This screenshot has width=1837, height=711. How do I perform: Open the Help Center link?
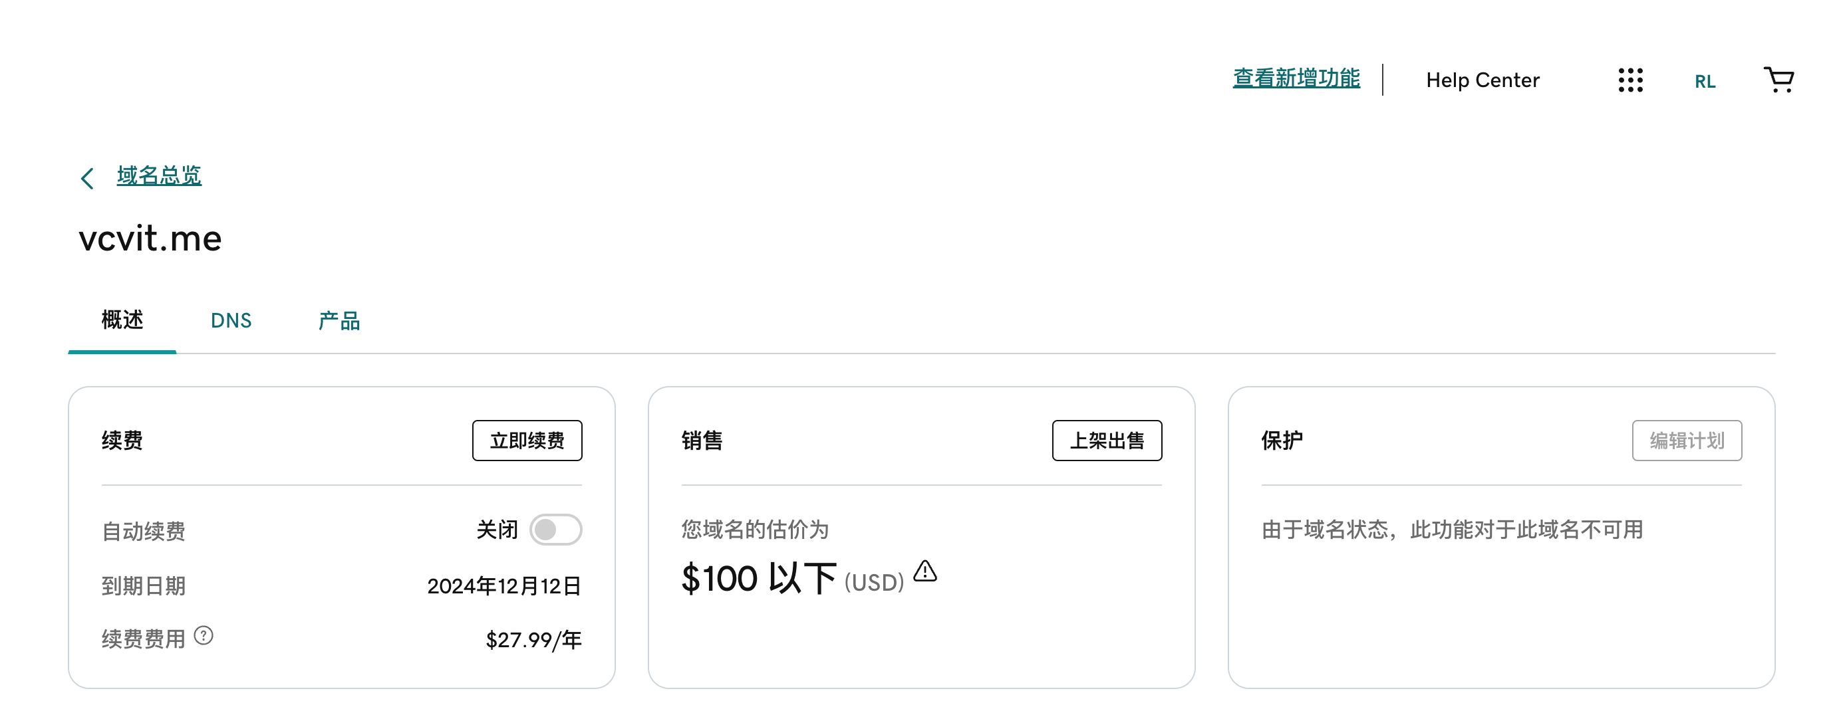click(x=1482, y=80)
